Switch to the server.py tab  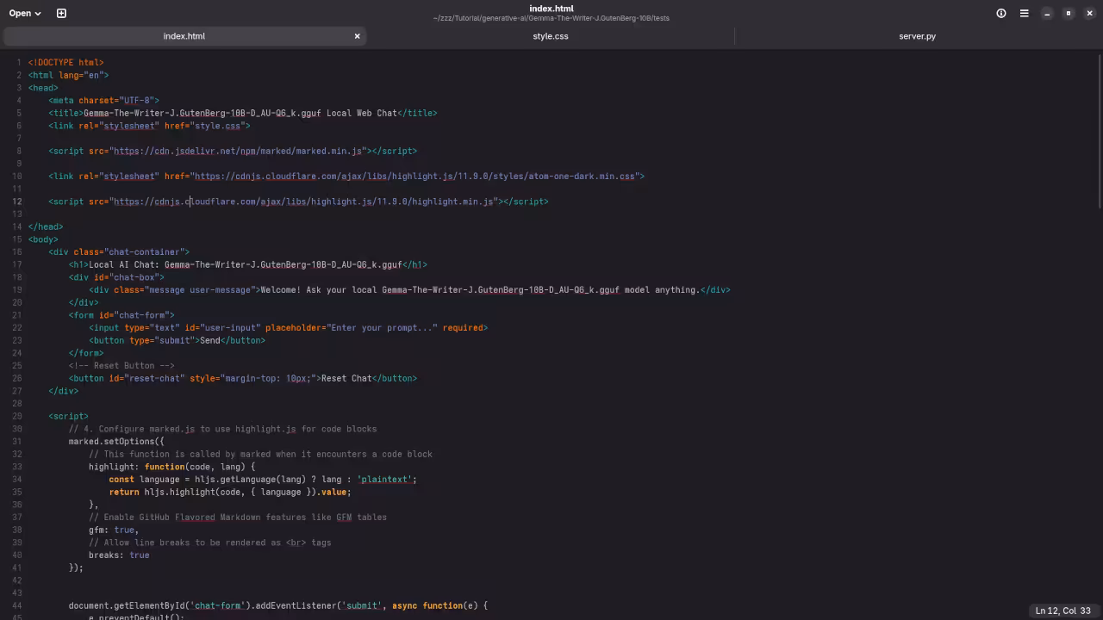(917, 36)
